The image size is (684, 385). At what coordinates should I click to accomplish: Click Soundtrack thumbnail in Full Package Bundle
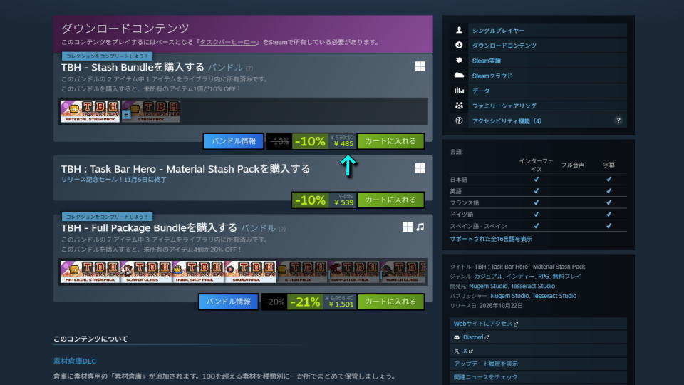[250, 272]
